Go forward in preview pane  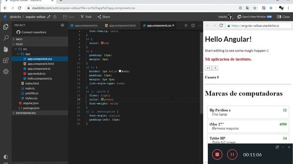coord(214,26)
